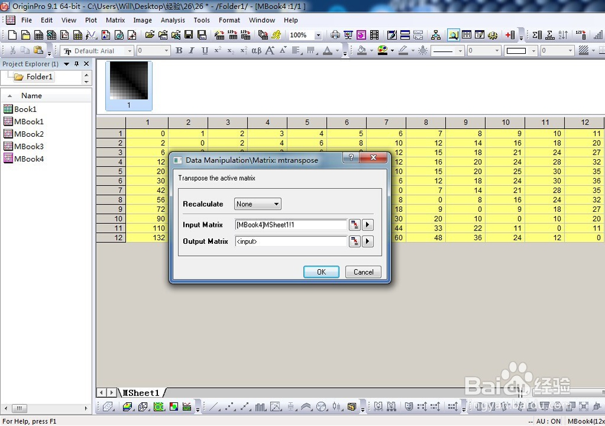This screenshot has height=426, width=605.
Task: Click the Code Builder gears icon
Action: pyautogui.click(x=492, y=35)
